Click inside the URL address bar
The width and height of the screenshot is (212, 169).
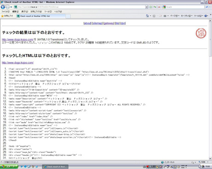pos(79,7)
